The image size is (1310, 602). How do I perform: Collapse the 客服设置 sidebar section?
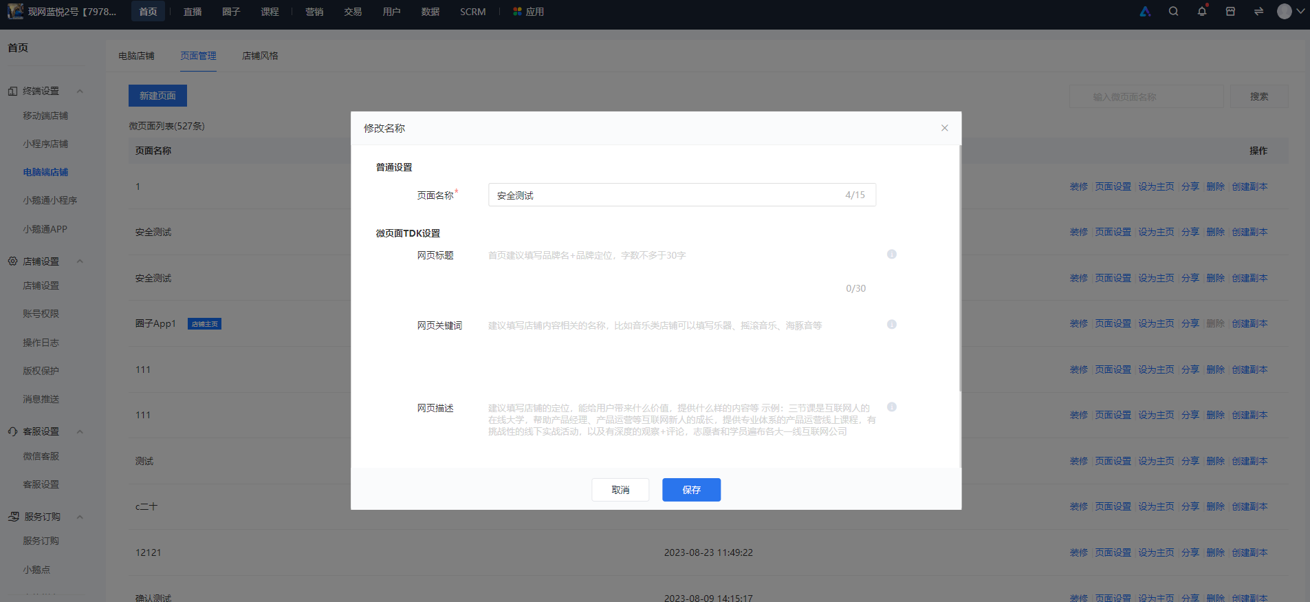(x=80, y=431)
